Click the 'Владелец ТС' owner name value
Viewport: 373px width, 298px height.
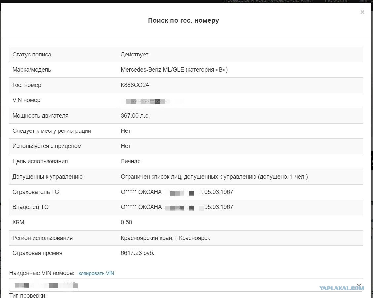click(x=177, y=207)
